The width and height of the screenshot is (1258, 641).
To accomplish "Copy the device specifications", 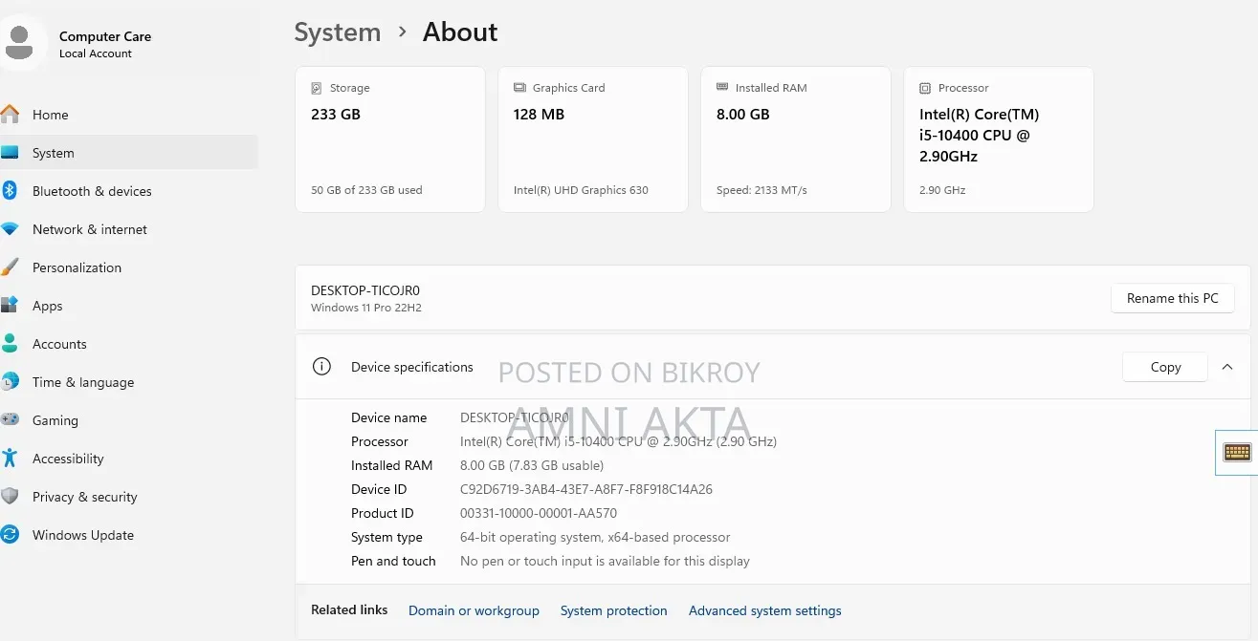I will 1165,367.
